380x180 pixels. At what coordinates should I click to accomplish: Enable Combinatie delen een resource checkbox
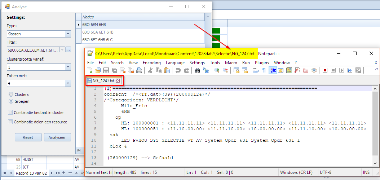coord(10,122)
